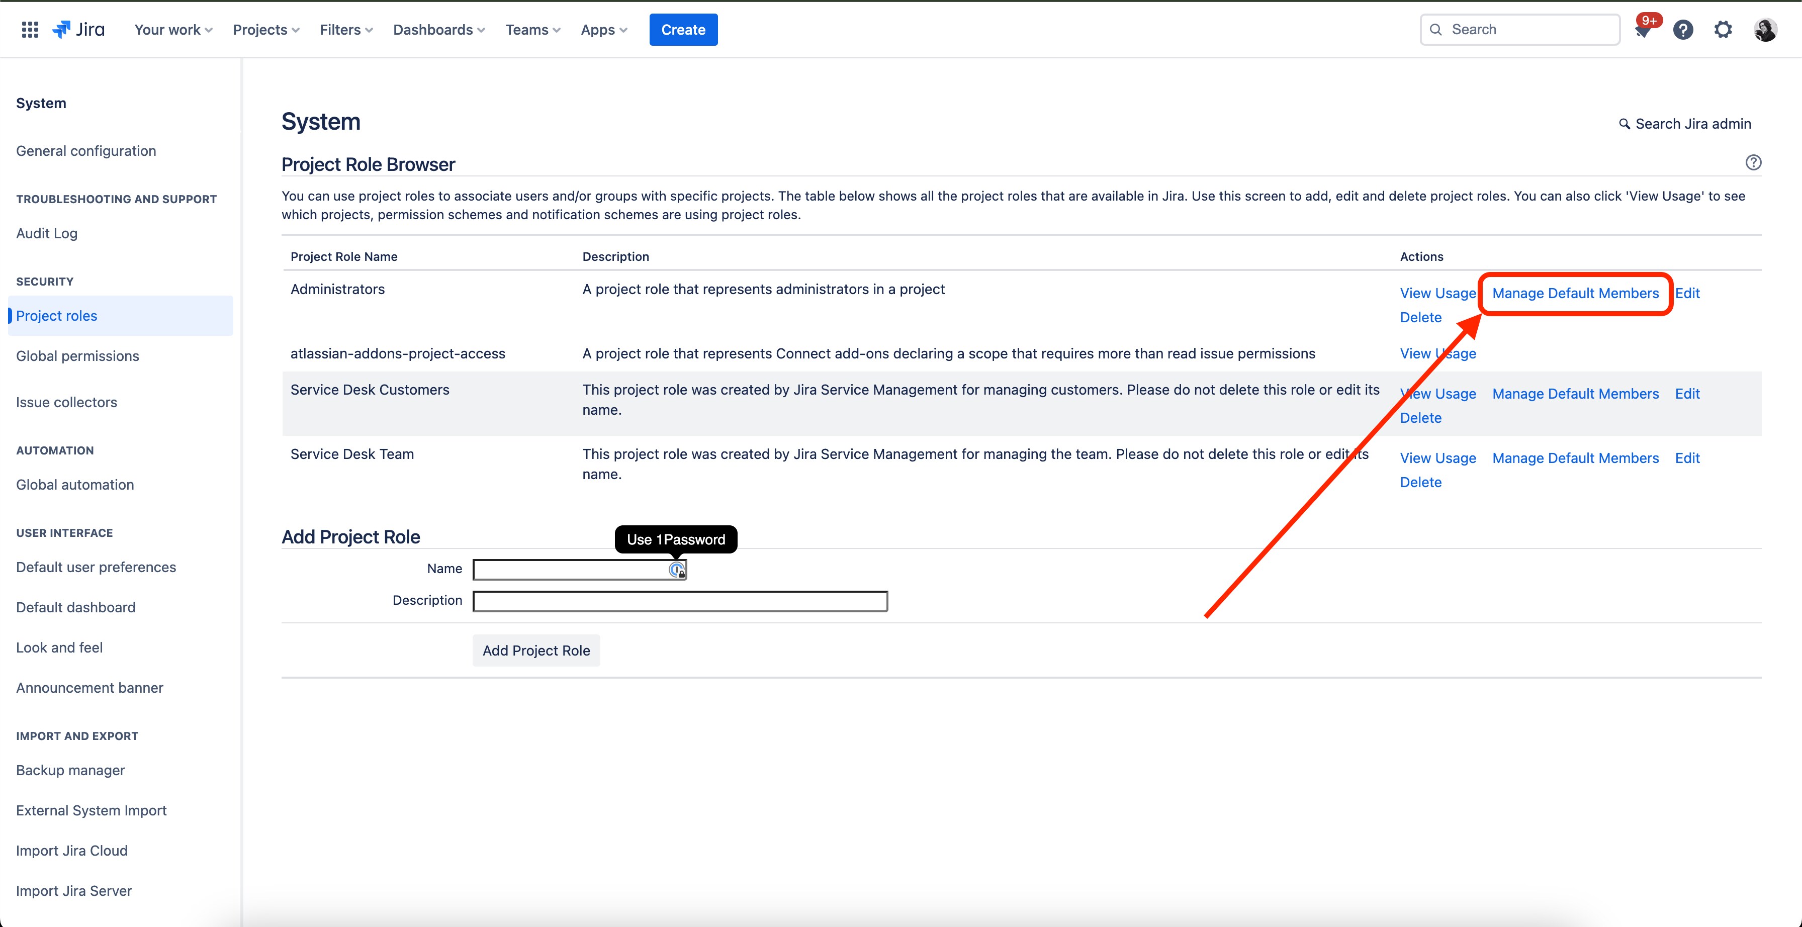1802x927 pixels.
Task: Expand the Teams dropdown
Action: click(533, 29)
